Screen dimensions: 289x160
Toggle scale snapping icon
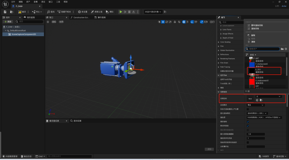202,22
